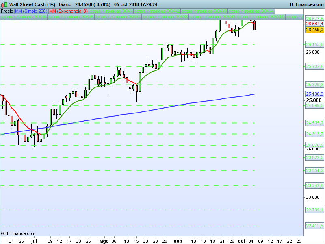
Task: Click the green level tag 22.739,1
Action: tap(314, 210)
